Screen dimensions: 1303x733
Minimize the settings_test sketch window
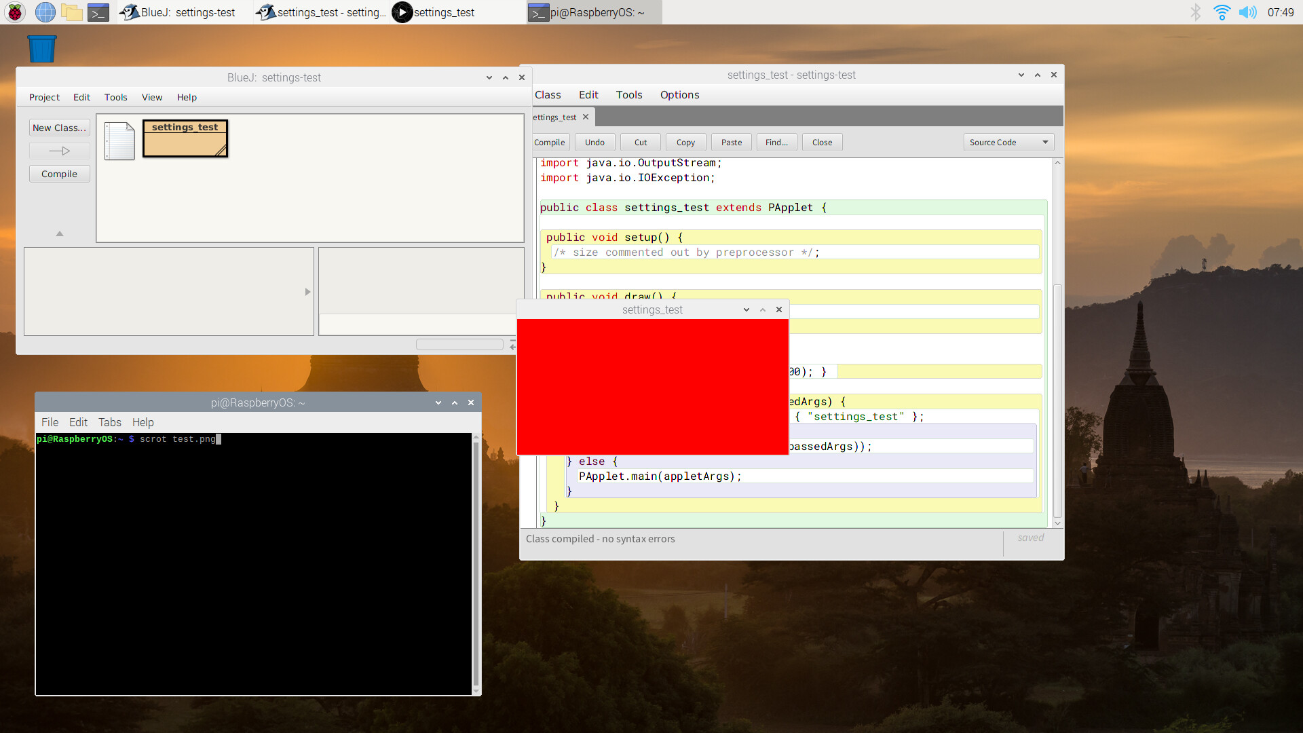pyautogui.click(x=747, y=309)
